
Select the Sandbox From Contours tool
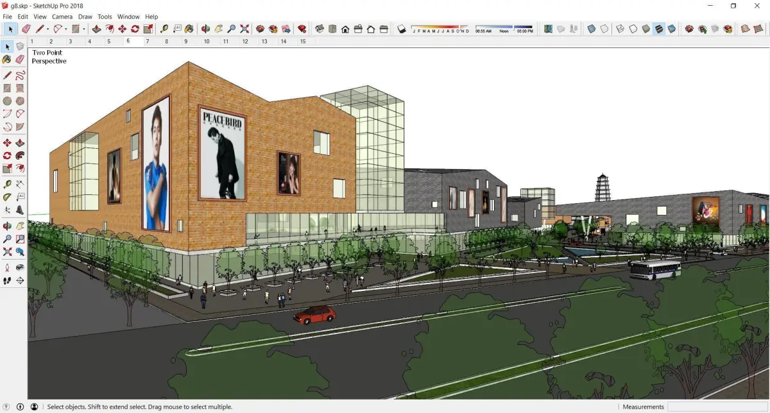click(x=744, y=29)
